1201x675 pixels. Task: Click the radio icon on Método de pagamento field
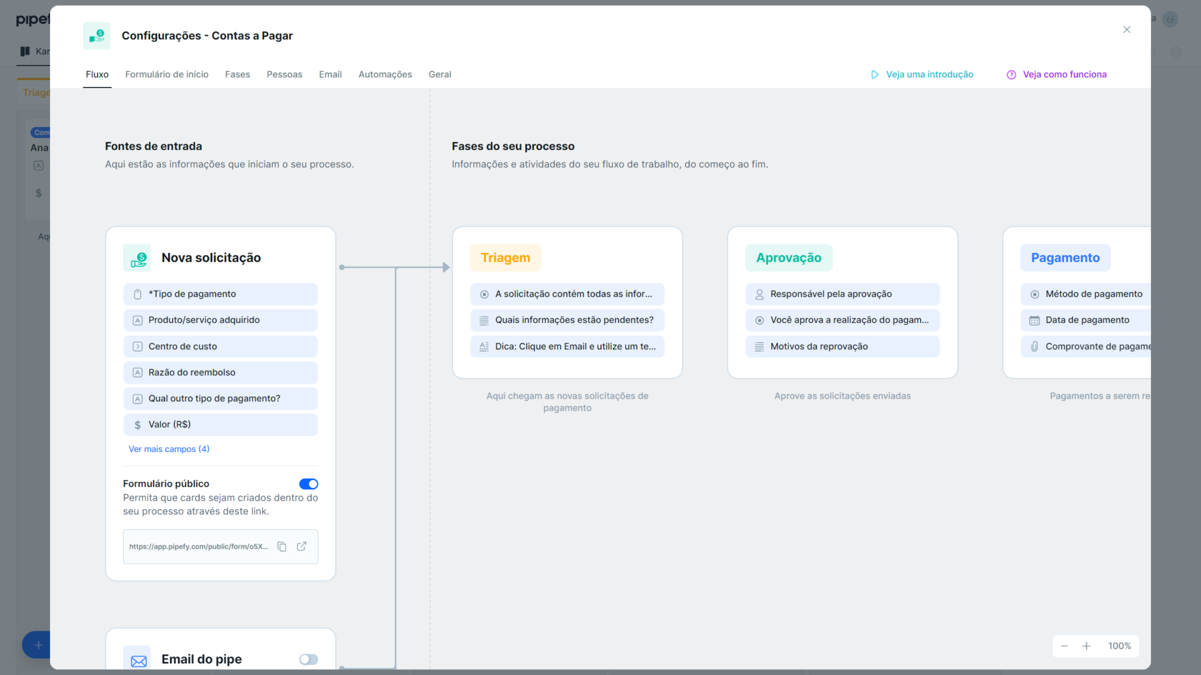coord(1035,294)
